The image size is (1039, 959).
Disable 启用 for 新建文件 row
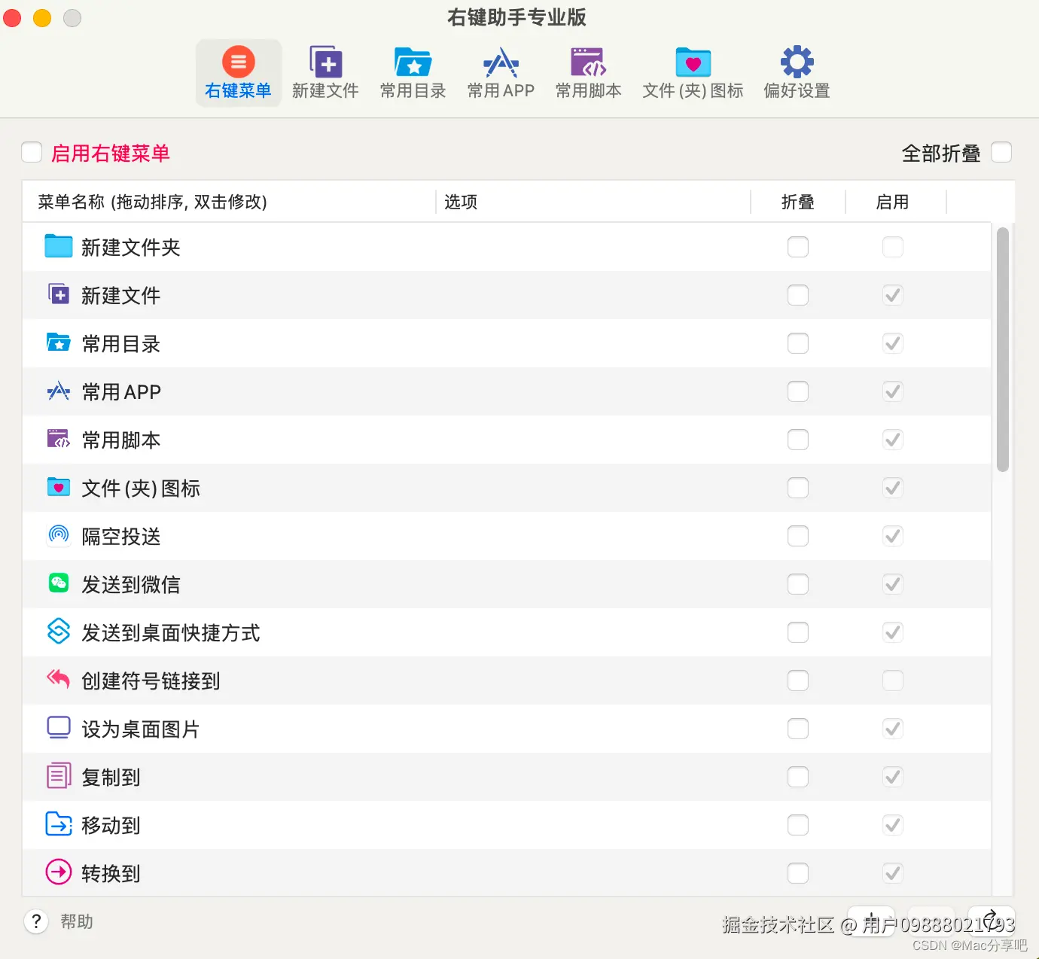click(x=892, y=295)
